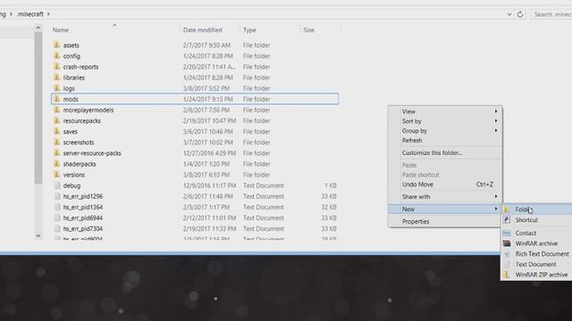Choose Share with in context menu
572x321 pixels.
coord(445,196)
